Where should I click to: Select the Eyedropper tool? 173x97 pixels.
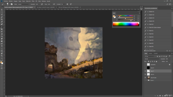pos(2,22)
